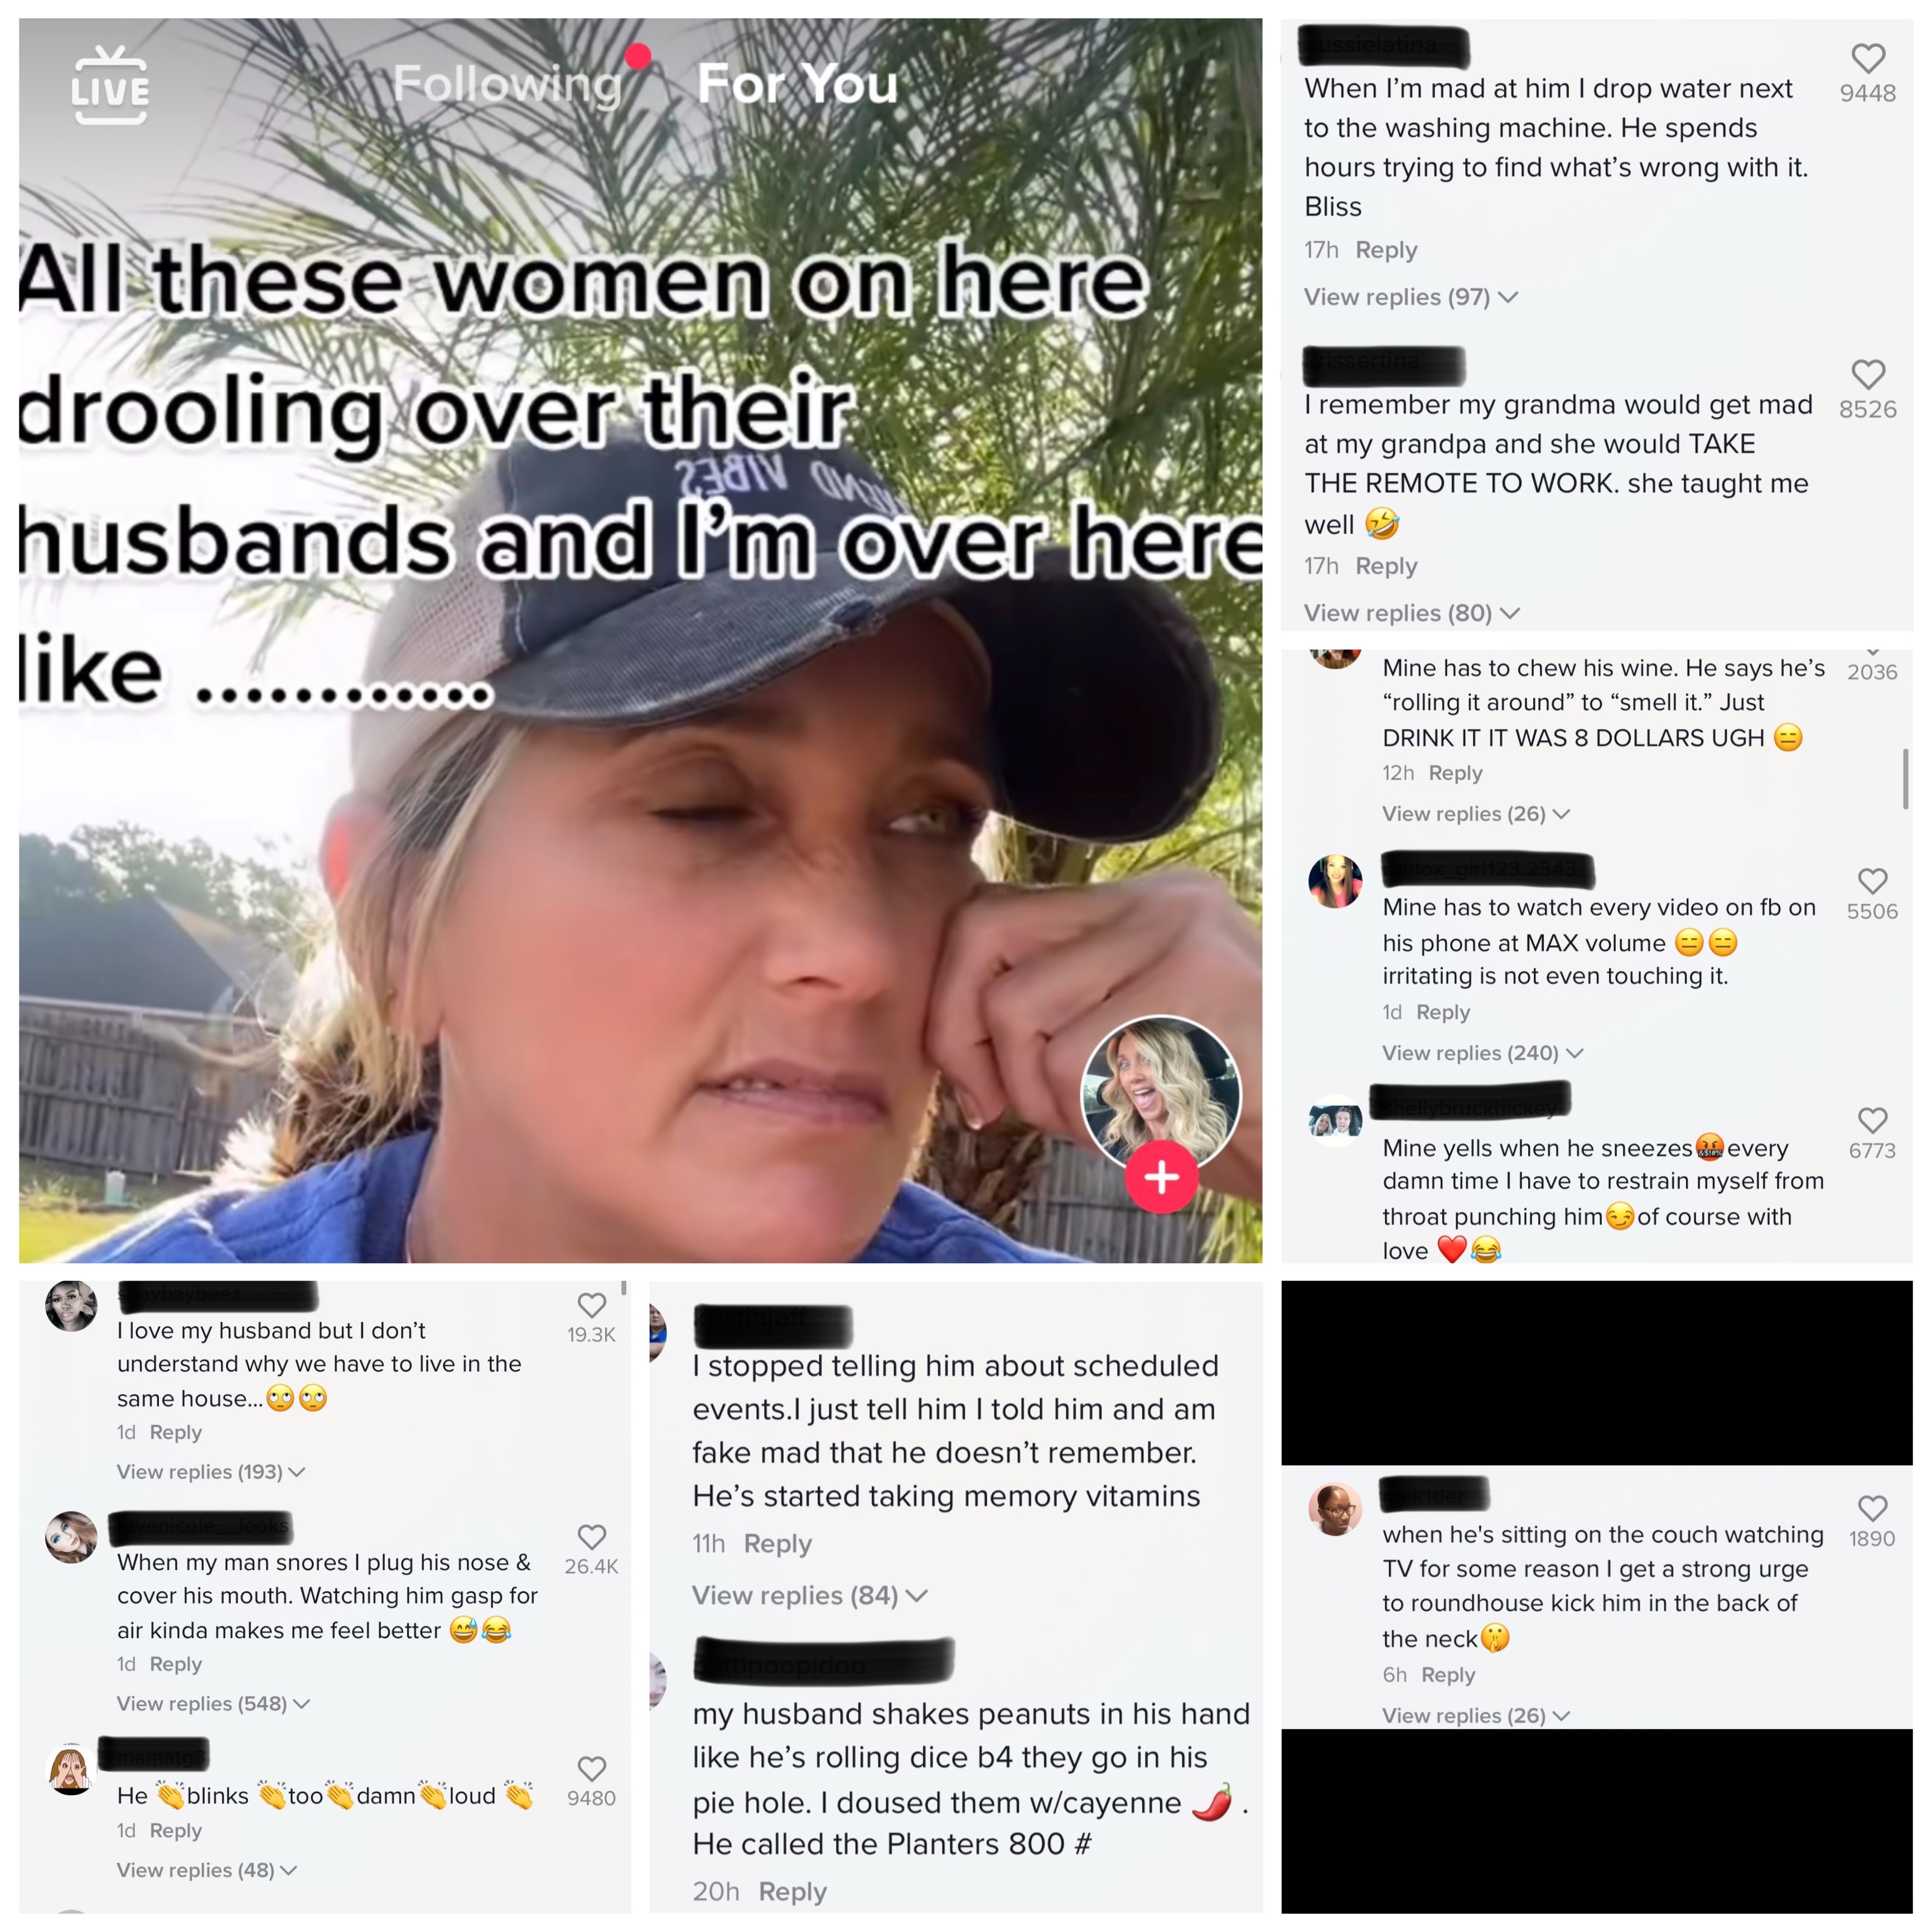
Task: Tap heart on the roundhouse kick comment
Action: click(x=1872, y=1508)
